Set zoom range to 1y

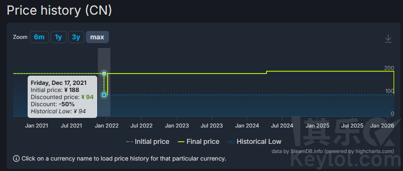point(58,37)
